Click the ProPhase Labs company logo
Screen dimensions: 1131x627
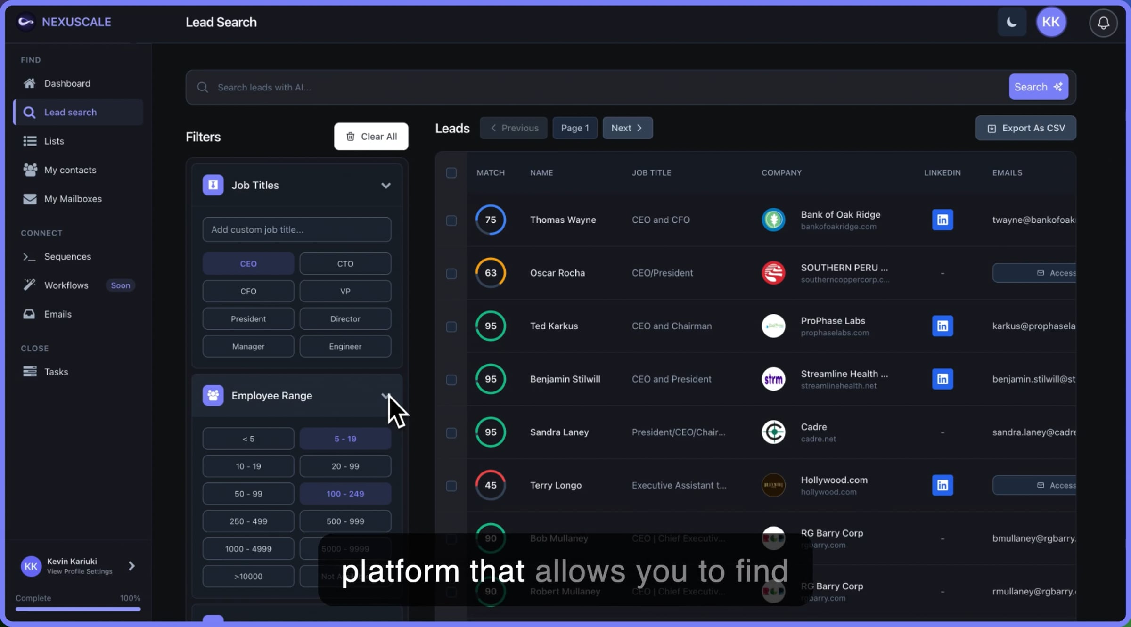[x=773, y=326]
